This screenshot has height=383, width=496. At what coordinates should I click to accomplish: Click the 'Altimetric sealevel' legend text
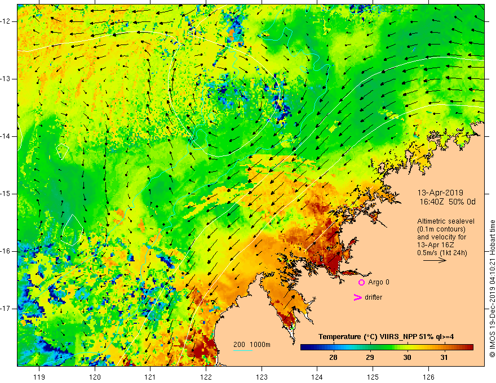pyautogui.click(x=446, y=221)
